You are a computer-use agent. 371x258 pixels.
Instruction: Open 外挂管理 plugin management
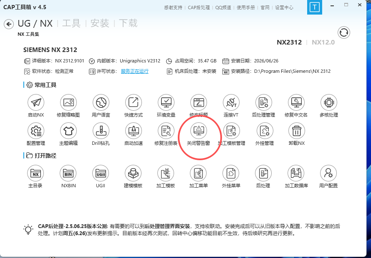(x=265, y=131)
